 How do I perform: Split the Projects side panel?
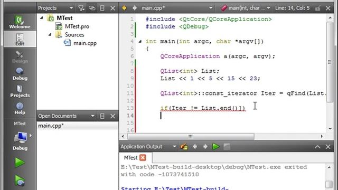[102, 8]
